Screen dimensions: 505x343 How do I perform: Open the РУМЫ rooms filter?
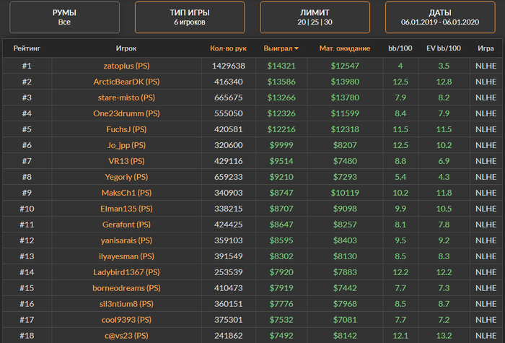(x=65, y=17)
